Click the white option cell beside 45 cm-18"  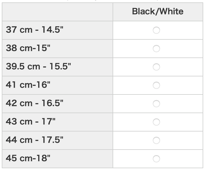(184, 158)
